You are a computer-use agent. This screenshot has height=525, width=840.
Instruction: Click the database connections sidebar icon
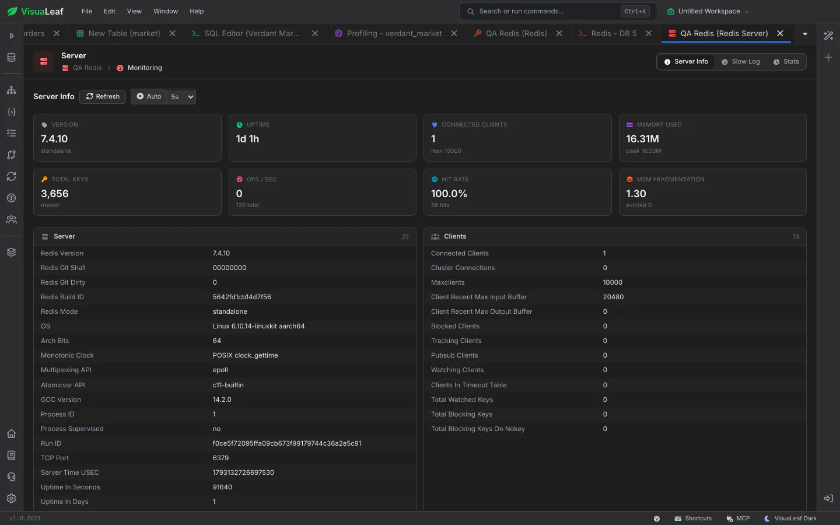click(x=11, y=57)
